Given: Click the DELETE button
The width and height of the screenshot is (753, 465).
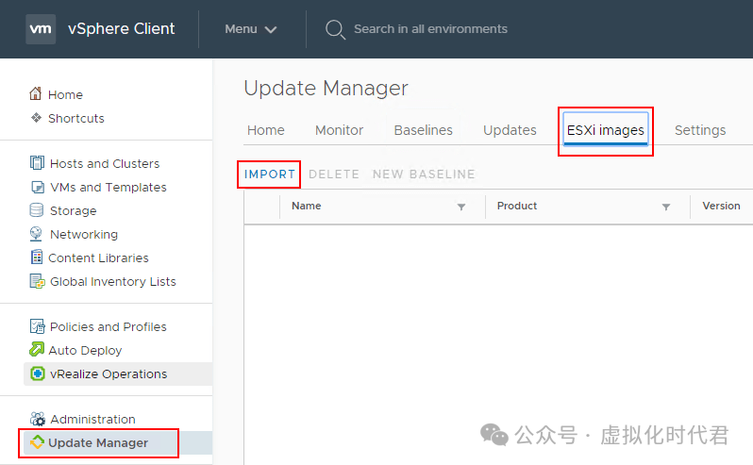Looking at the screenshot, I should click(334, 174).
